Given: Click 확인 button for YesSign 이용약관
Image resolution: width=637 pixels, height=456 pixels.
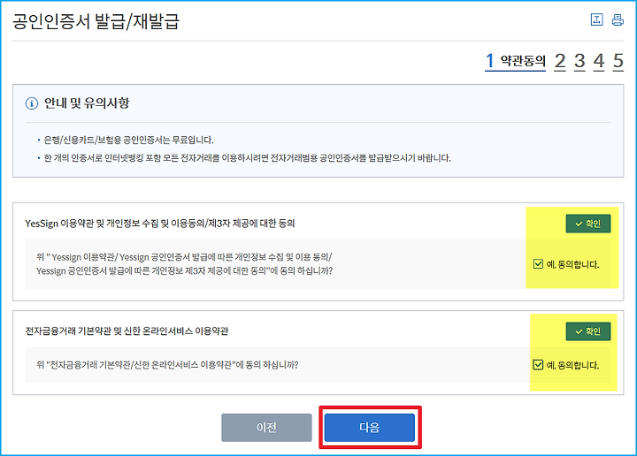Looking at the screenshot, I should [x=587, y=224].
